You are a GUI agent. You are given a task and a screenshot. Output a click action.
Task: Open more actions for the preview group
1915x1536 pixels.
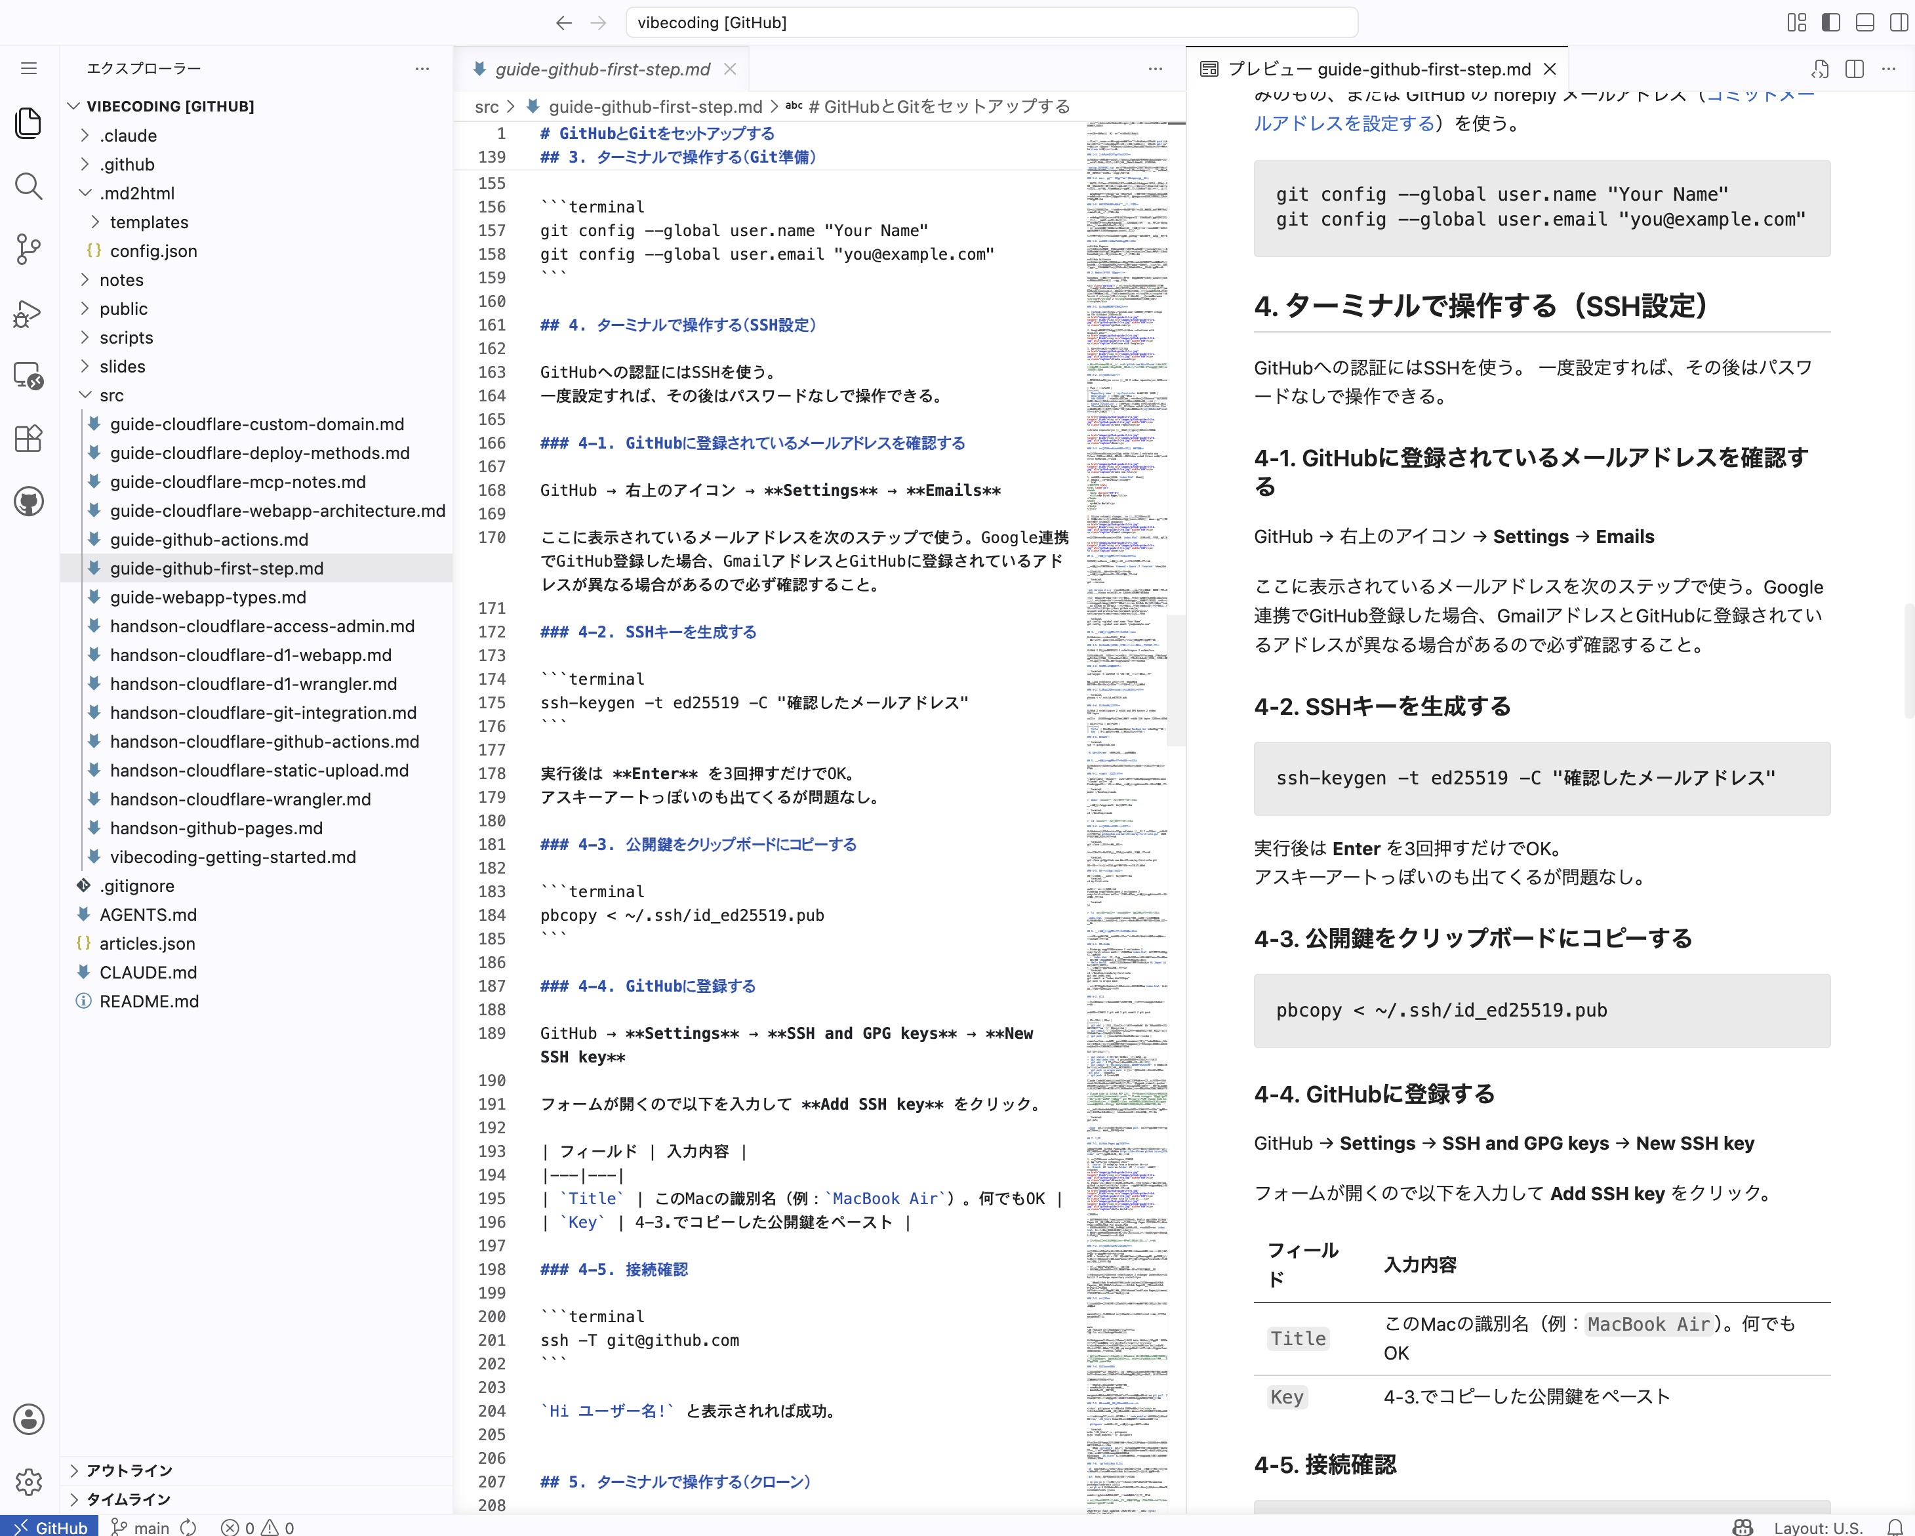point(1888,68)
